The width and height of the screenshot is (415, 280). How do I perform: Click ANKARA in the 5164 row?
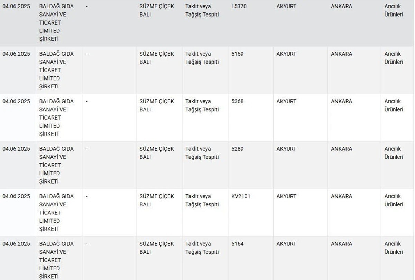(341, 244)
